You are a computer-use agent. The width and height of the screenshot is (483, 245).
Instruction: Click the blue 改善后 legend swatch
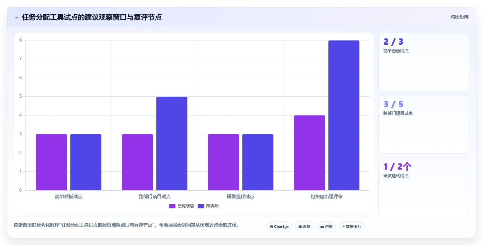pos(201,206)
